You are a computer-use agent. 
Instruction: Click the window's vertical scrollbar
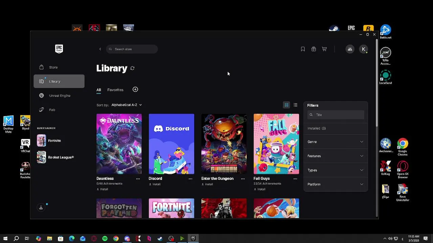pos(377,83)
